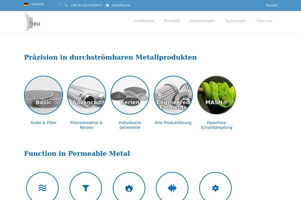Click the Filterelemente & Kerzen link
The width and height of the screenshot is (301, 200).
[87, 125]
